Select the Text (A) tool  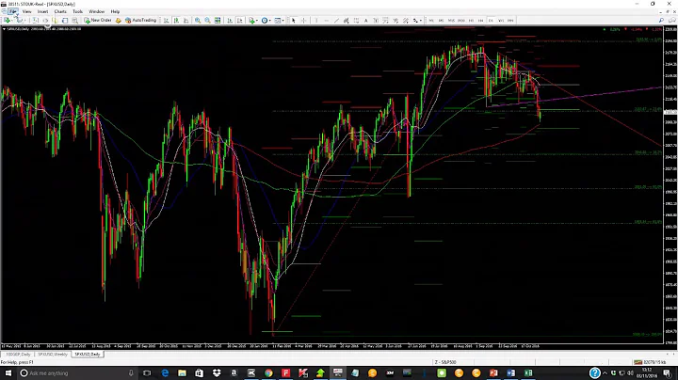(x=365, y=21)
